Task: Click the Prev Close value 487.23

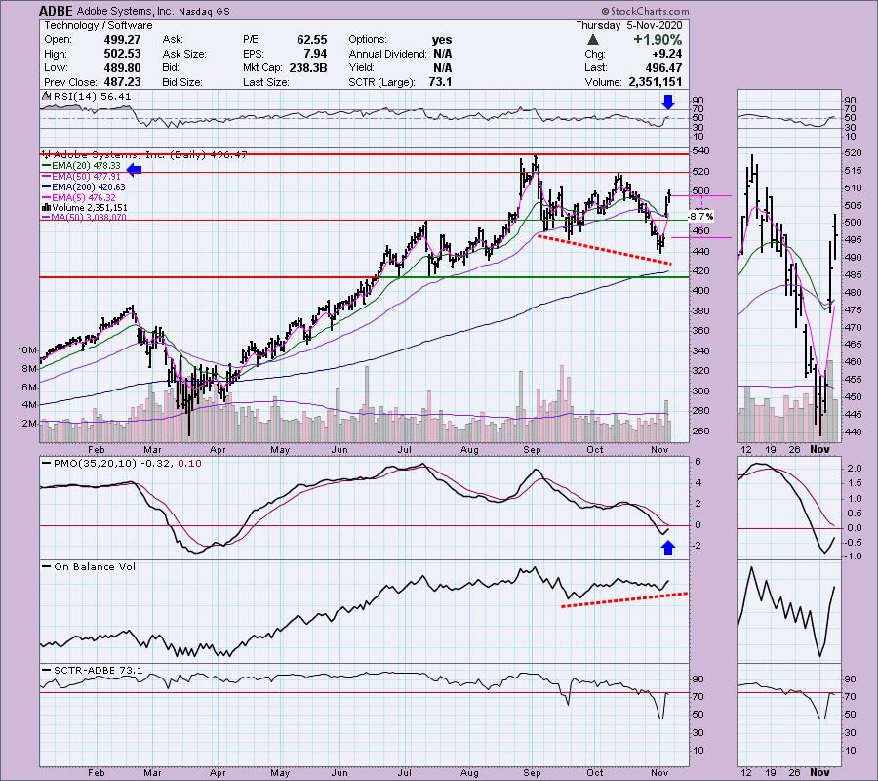Action: click(122, 82)
